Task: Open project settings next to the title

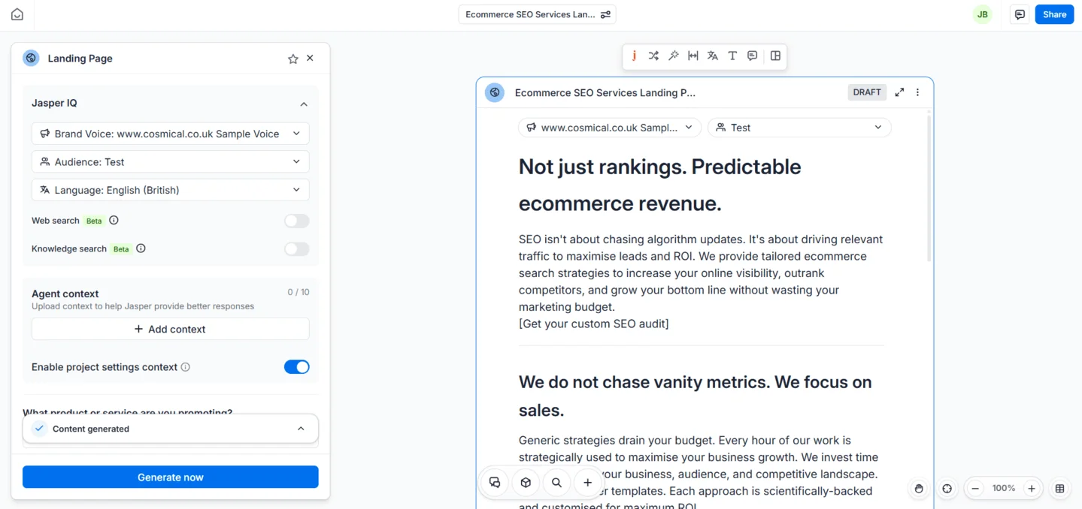Action: point(605,14)
